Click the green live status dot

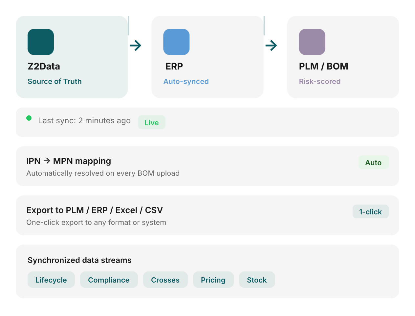(29, 118)
